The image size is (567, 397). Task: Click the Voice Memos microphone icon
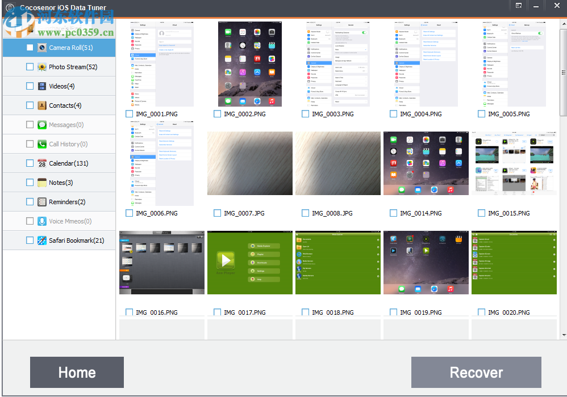[42, 221]
